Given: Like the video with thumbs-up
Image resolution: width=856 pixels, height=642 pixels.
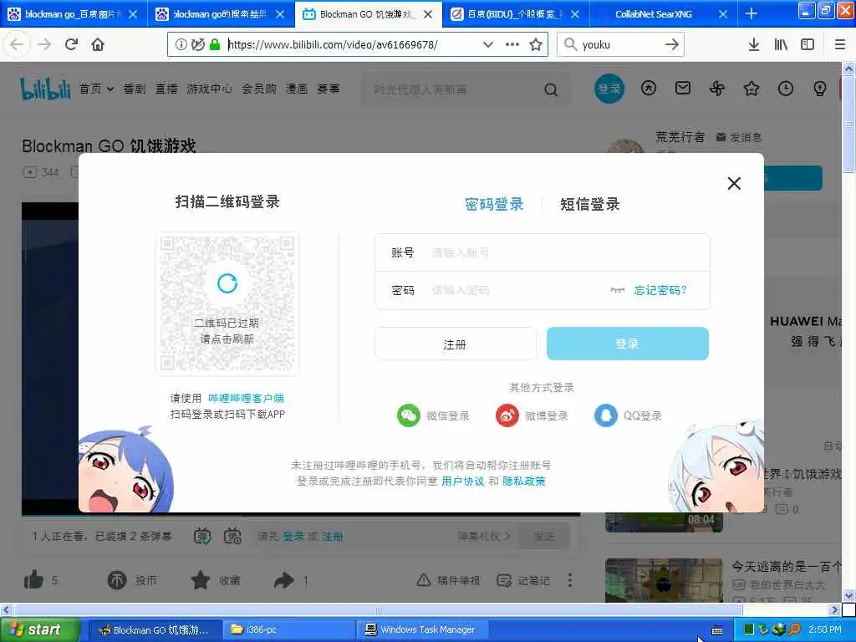Looking at the screenshot, I should point(33,580).
